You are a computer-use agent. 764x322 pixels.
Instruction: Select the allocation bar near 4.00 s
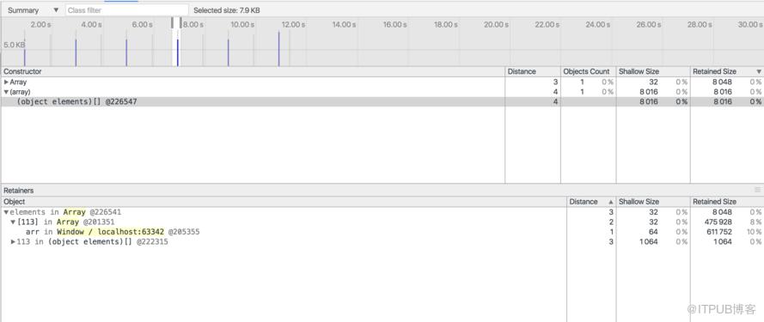click(76, 52)
